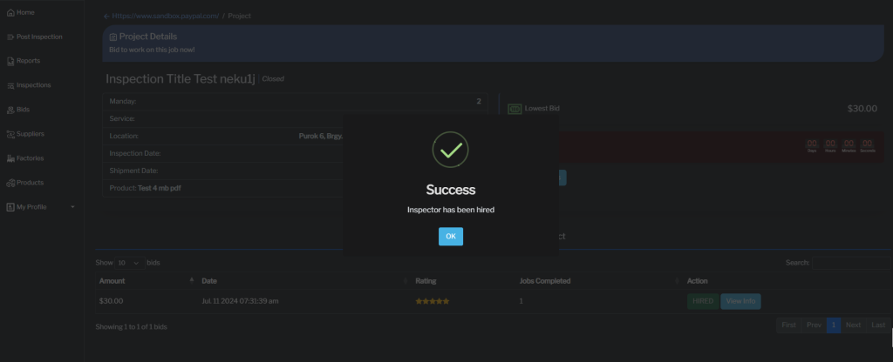The width and height of the screenshot is (893, 362).
Task: Click the Manday value 2
Action: tap(479, 101)
